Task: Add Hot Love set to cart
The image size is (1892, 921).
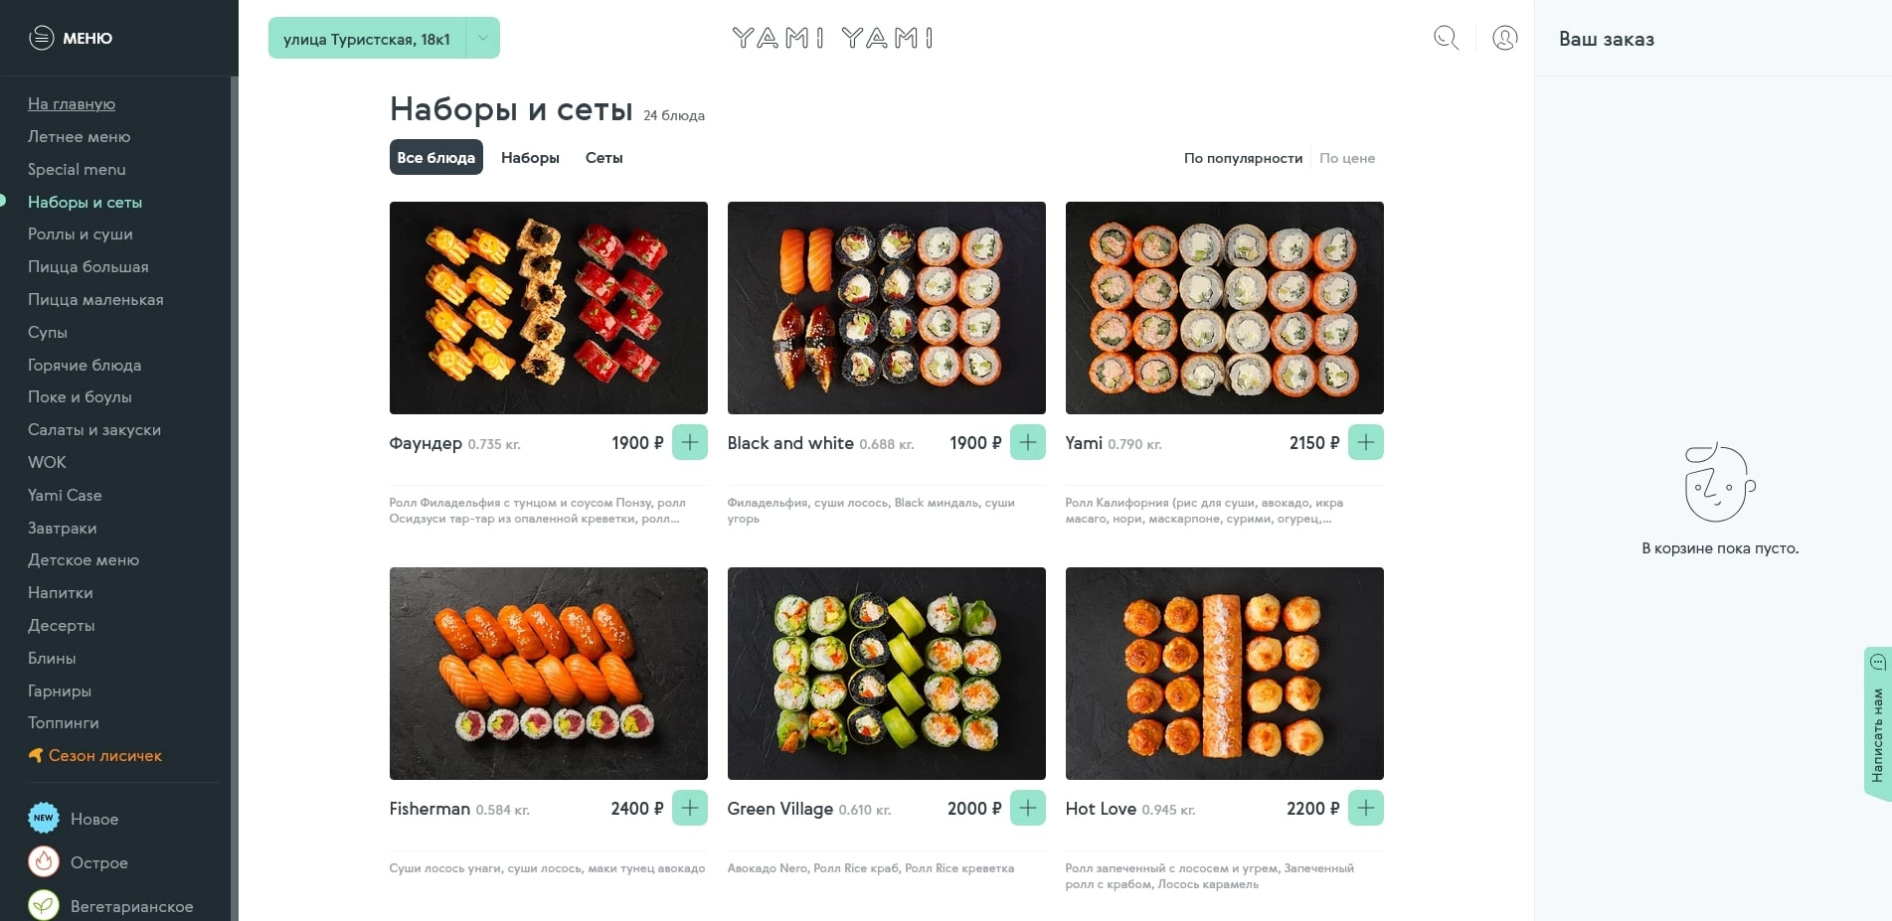Action: coord(1366,808)
